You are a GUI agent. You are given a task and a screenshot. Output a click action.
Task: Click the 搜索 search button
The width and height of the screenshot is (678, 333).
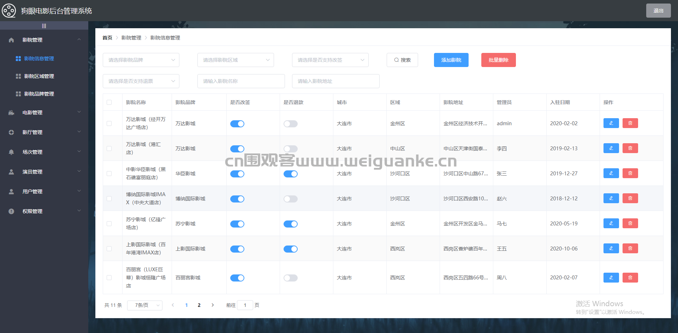[x=402, y=60]
